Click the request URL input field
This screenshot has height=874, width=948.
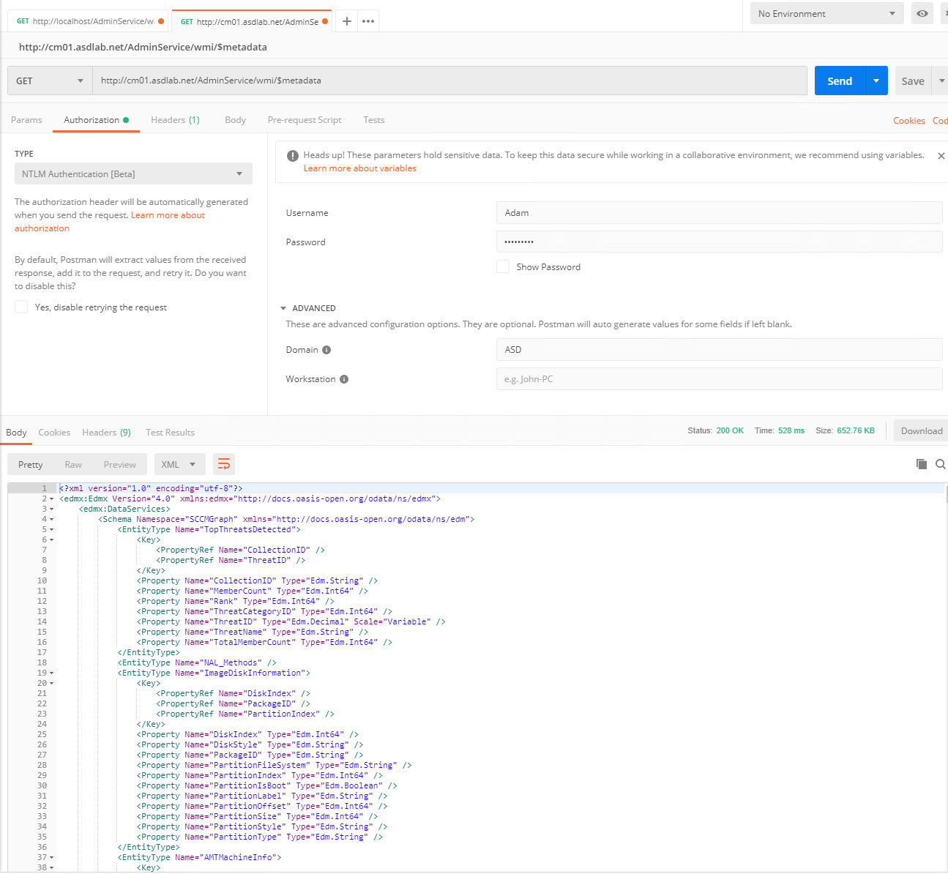click(449, 81)
